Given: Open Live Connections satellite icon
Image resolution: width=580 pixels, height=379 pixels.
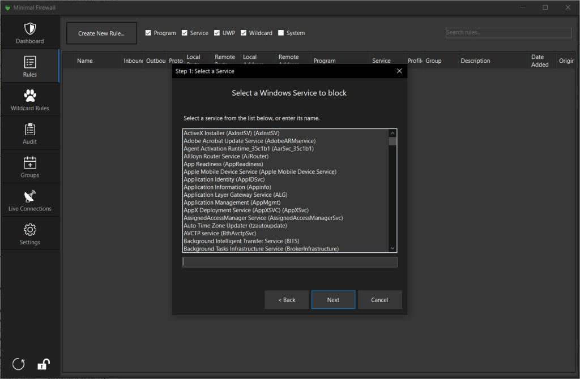Looking at the screenshot, I should pyautogui.click(x=30, y=196).
